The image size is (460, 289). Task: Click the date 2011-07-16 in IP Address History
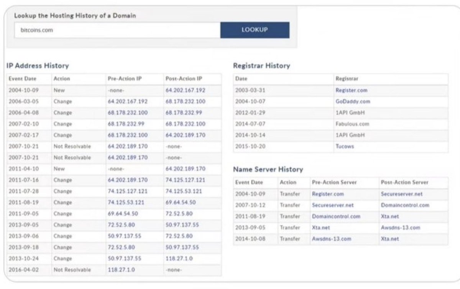point(23,180)
